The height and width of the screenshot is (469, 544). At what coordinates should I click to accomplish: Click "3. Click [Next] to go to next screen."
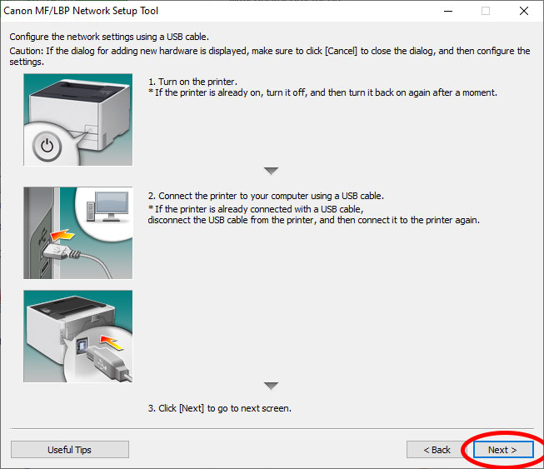[x=220, y=408]
